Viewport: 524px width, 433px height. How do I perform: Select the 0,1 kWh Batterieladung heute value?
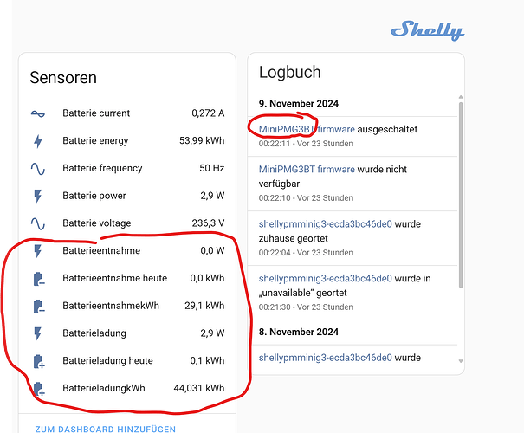[x=207, y=360]
